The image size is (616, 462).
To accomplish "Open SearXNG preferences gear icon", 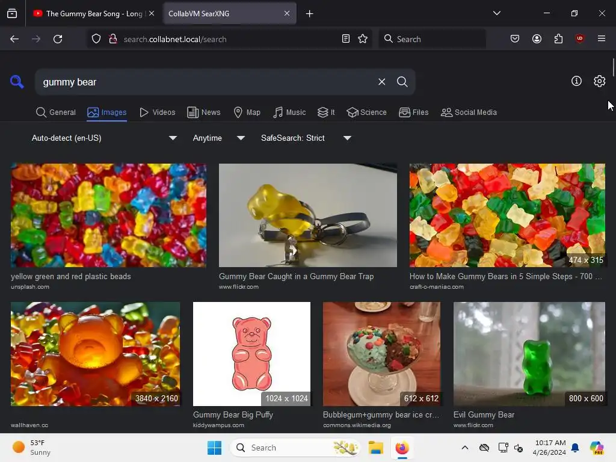I will point(599,81).
